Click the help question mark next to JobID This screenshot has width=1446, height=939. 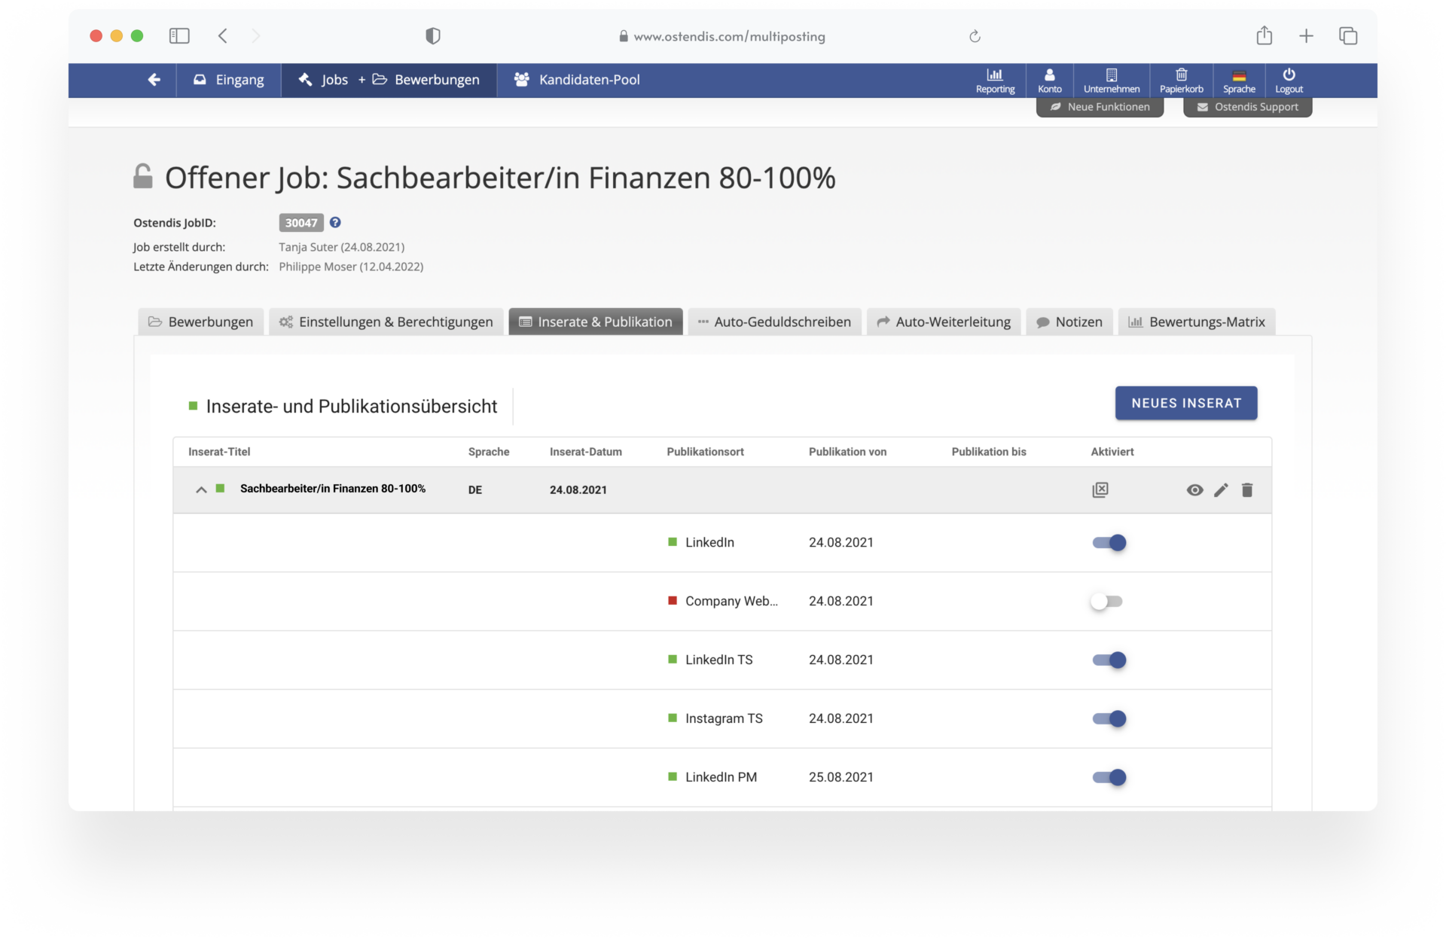point(335,222)
